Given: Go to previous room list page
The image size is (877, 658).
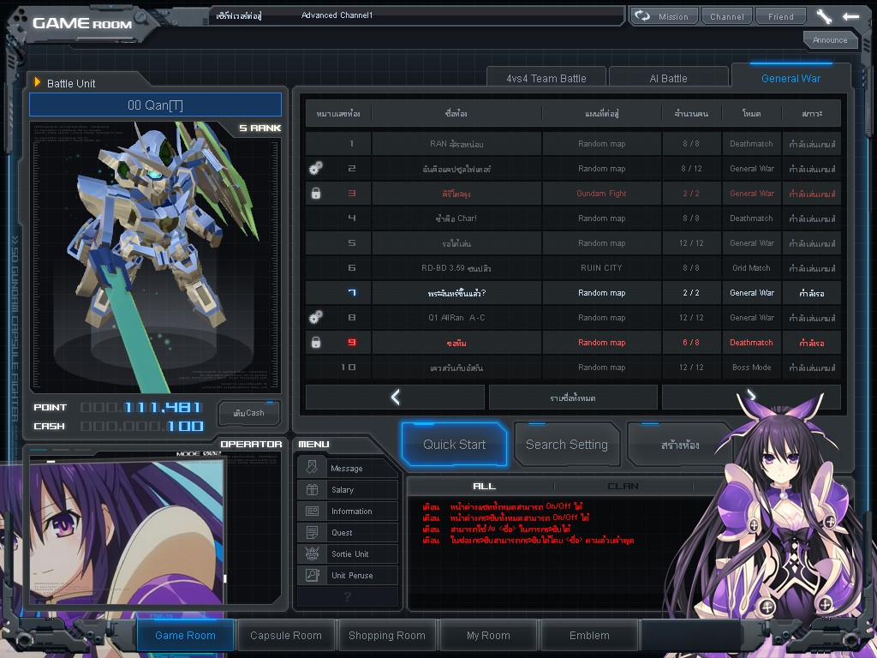Looking at the screenshot, I should [x=395, y=398].
